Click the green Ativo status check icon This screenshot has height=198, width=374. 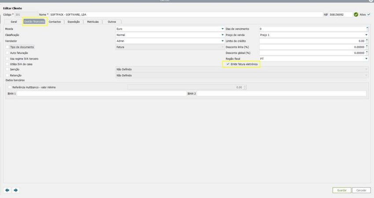pos(356,15)
